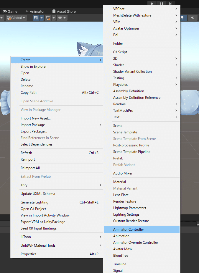This screenshot has width=199, height=273.
Task: Create a new Prefab
Action: pos(142,158)
